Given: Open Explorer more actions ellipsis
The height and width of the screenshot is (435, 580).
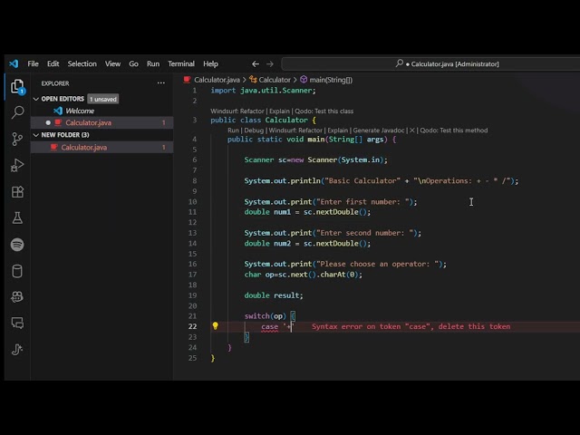Looking at the screenshot, I should point(161,82).
